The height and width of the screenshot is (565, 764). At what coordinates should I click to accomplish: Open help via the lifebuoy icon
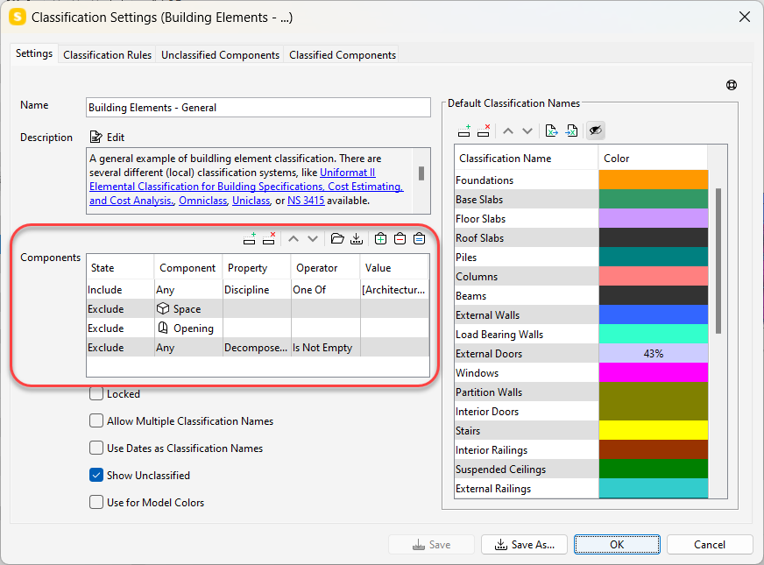(732, 85)
